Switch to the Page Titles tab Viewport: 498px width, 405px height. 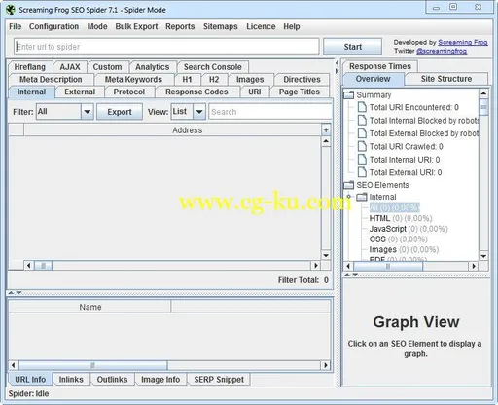tap(300, 92)
